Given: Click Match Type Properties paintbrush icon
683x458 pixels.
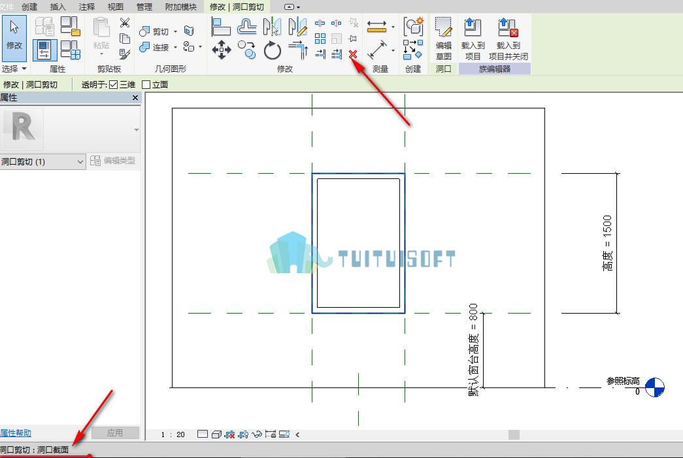Looking at the screenshot, I should (x=125, y=54).
